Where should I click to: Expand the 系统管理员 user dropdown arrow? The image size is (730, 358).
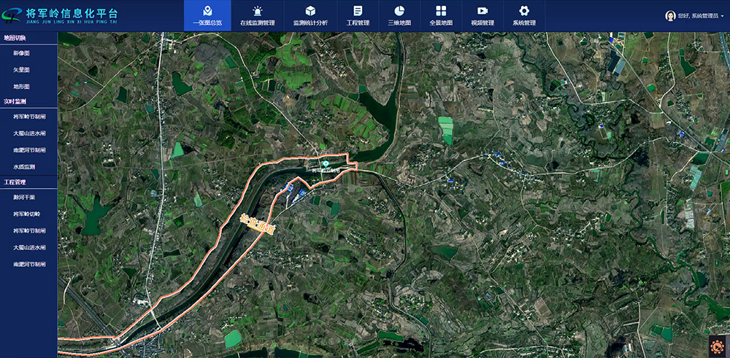tap(722, 16)
